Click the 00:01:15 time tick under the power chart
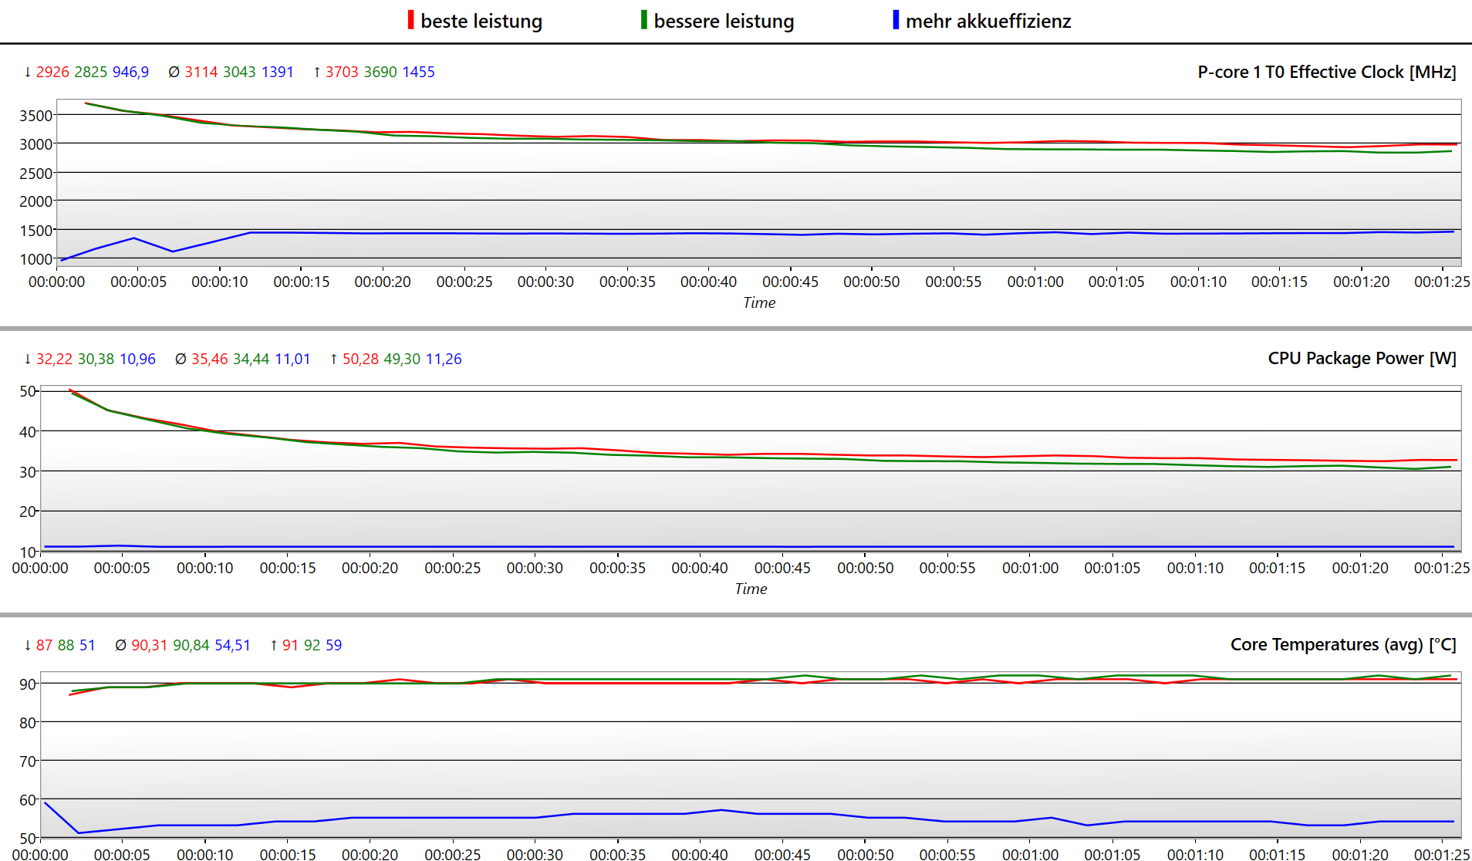The height and width of the screenshot is (861, 1472). 1278,568
